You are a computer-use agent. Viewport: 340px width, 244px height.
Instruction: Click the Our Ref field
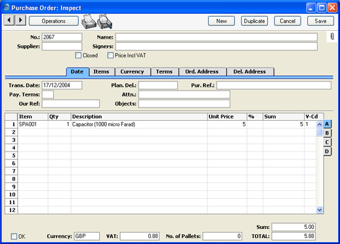[x=71, y=104]
